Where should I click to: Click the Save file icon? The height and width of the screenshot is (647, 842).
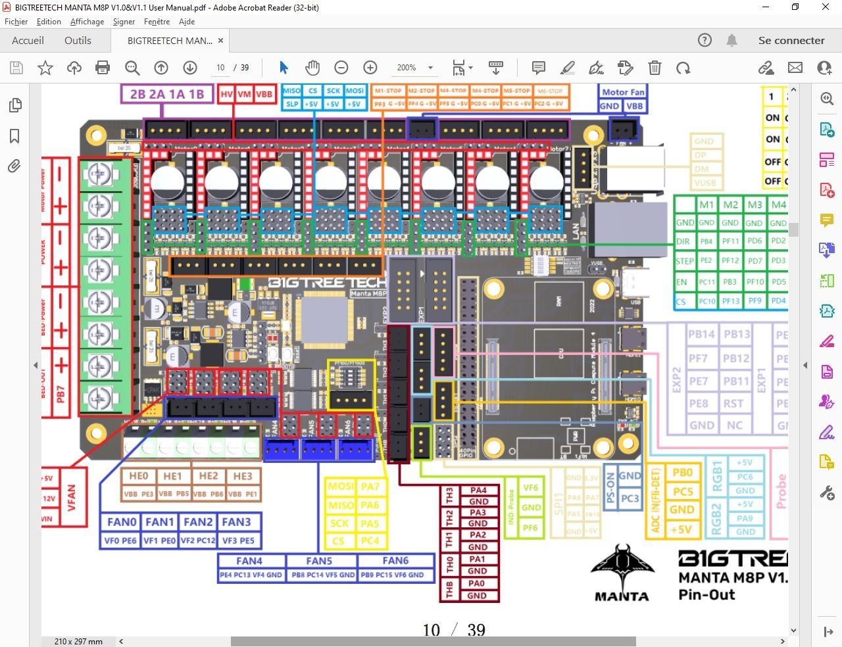16,68
